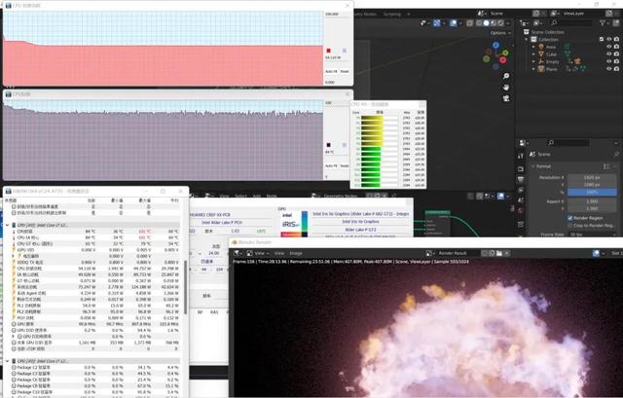Collapse the CPU Intel Core sensor group
Screen dimensions: 623x398
[7, 225]
